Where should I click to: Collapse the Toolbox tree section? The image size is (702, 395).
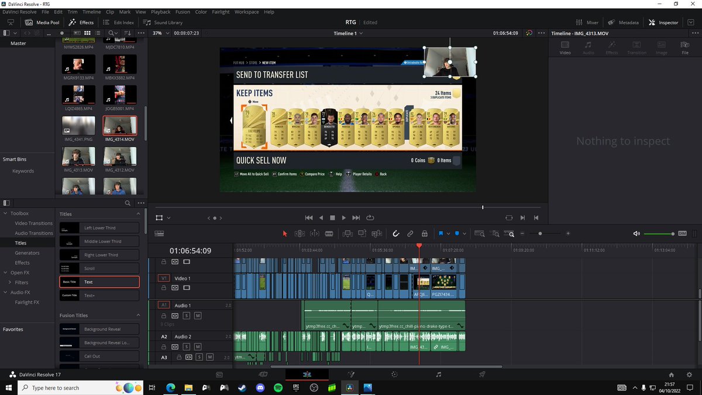(5, 214)
